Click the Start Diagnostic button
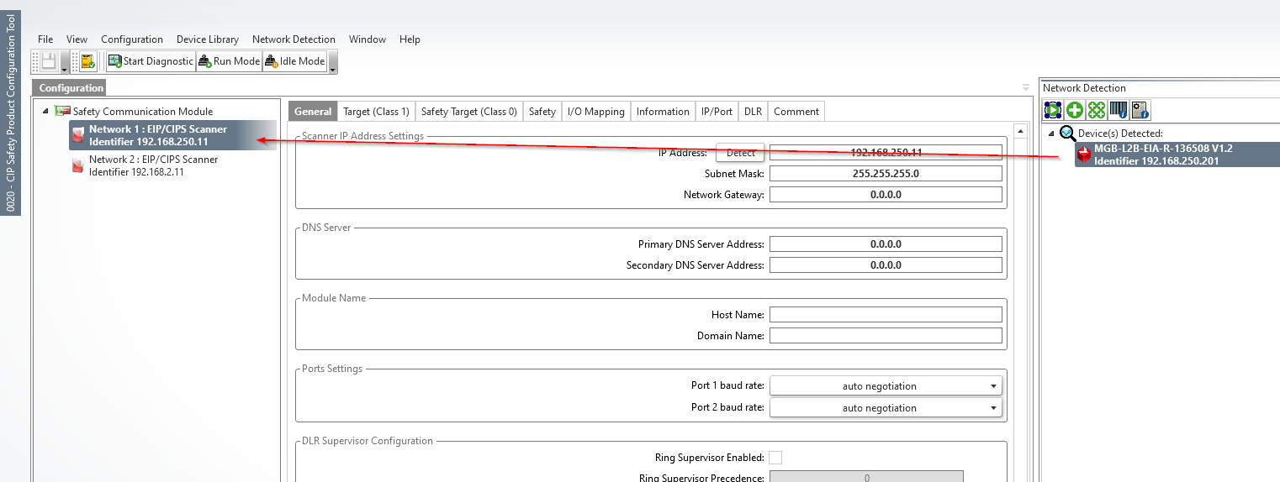The width and height of the screenshot is (1280, 482). coord(151,61)
